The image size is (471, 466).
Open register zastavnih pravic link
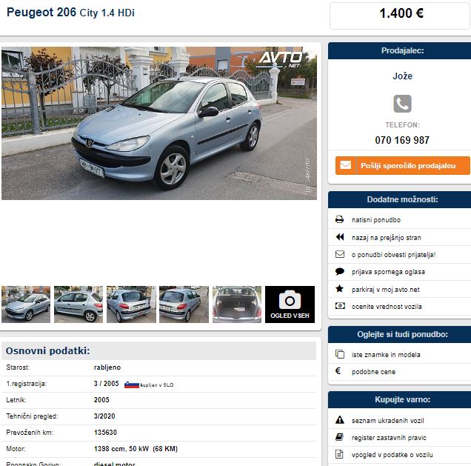pyautogui.click(x=389, y=437)
